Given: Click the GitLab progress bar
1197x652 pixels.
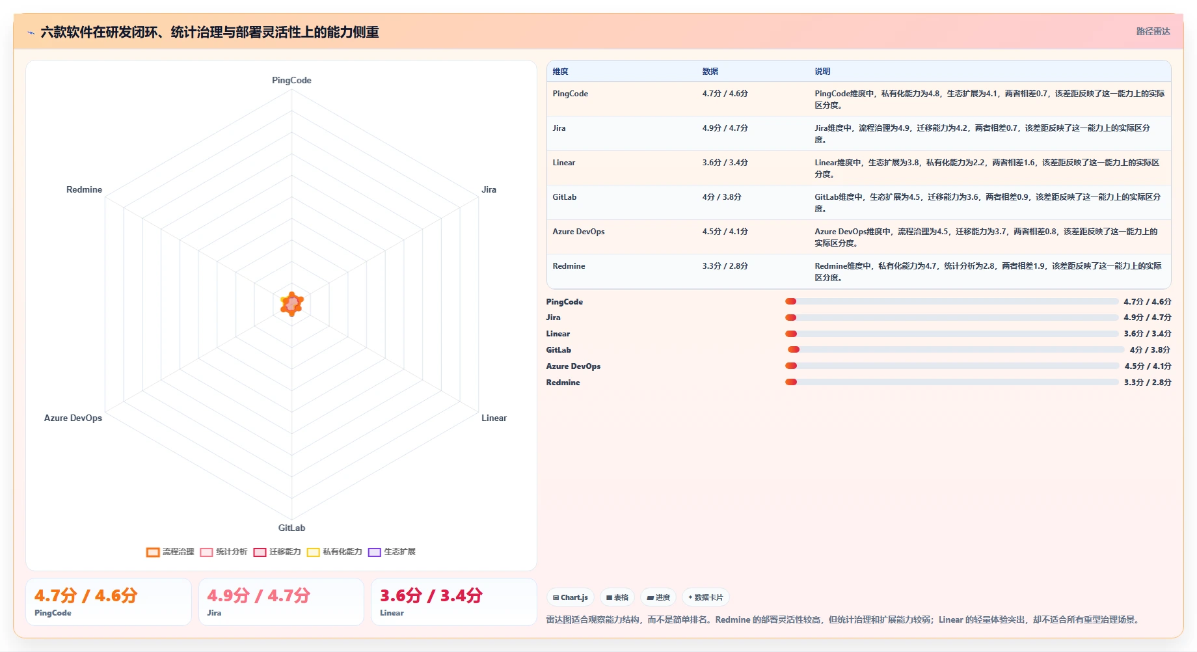Looking at the screenshot, I should 956,349.
